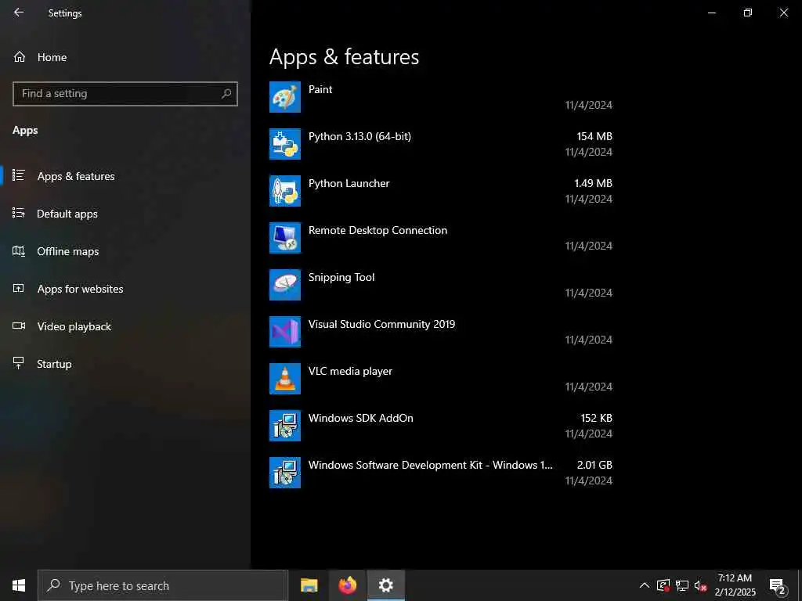Viewport: 802px width, 601px height.
Task: Select the Snipping Tool entry
Action: point(341,278)
